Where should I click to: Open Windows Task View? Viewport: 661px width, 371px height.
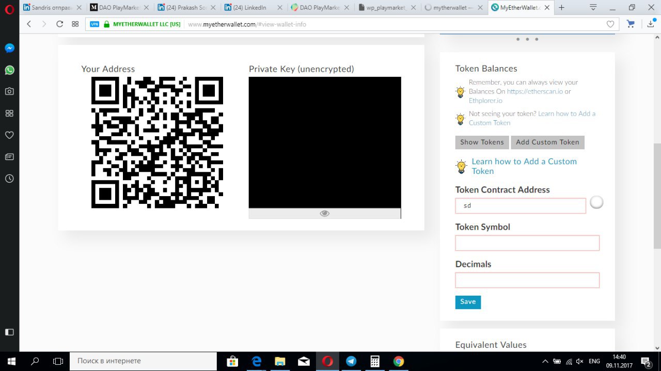(x=58, y=361)
